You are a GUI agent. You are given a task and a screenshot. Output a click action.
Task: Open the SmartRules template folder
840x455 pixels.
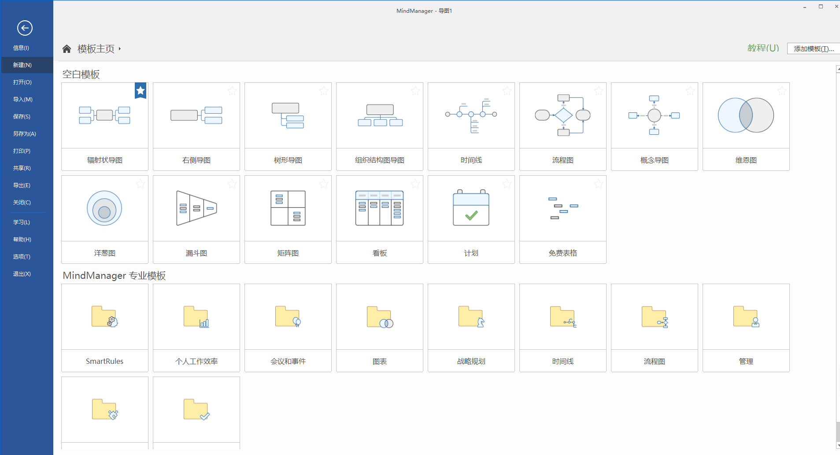105,328
